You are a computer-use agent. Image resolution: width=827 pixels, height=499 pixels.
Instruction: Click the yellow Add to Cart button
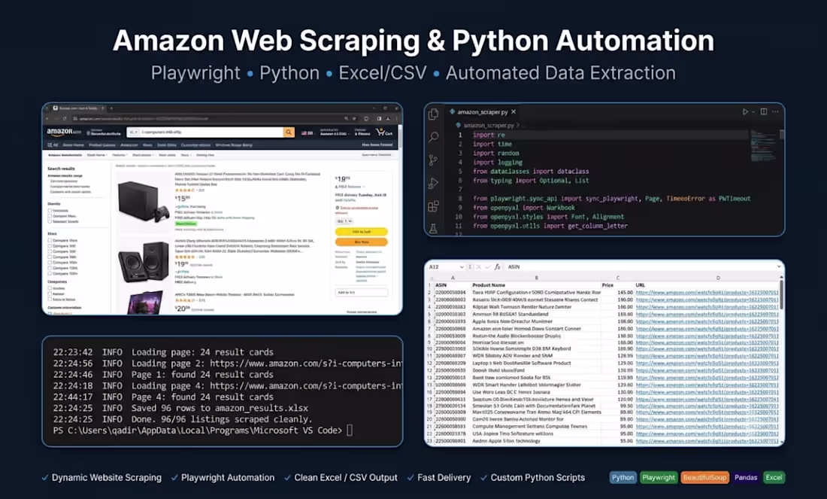coord(362,232)
